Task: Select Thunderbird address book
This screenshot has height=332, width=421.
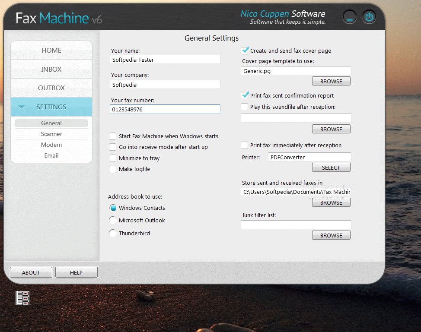Action: (113, 233)
